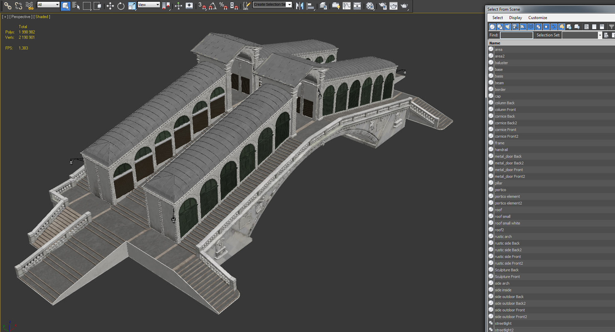Choose the Unlink Selection tool
Image resolution: width=615 pixels, height=332 pixels.
(x=18, y=6)
